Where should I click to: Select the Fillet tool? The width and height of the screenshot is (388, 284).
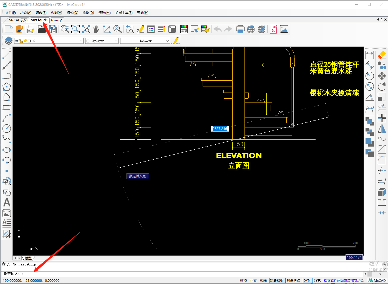coord(382,160)
